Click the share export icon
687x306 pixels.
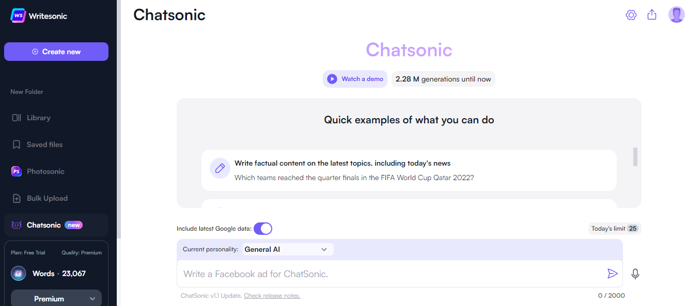pyautogui.click(x=652, y=15)
